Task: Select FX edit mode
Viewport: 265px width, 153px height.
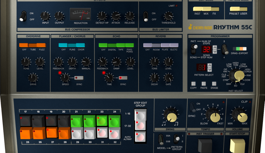Action: click(215, 9)
